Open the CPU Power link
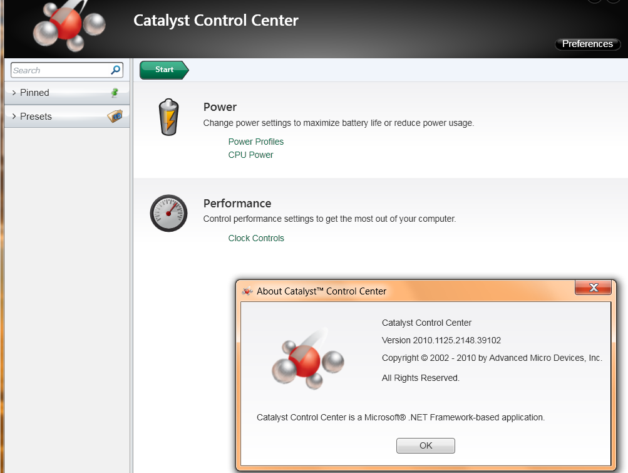Image resolution: width=628 pixels, height=473 pixels. click(x=250, y=155)
